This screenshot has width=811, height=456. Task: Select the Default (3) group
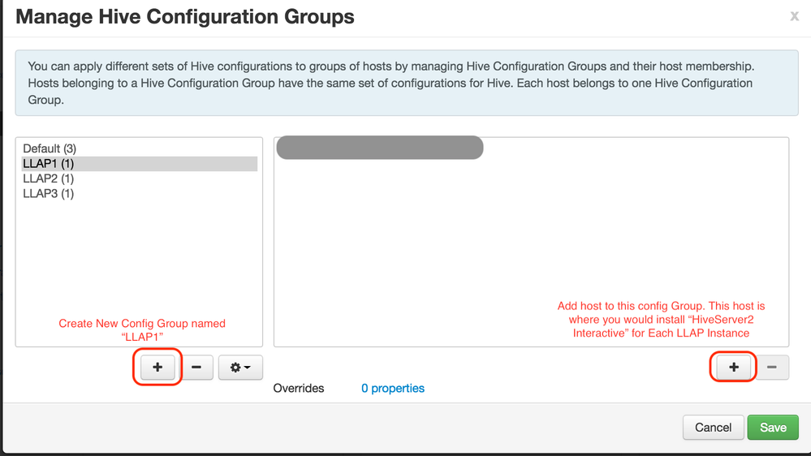click(x=139, y=149)
